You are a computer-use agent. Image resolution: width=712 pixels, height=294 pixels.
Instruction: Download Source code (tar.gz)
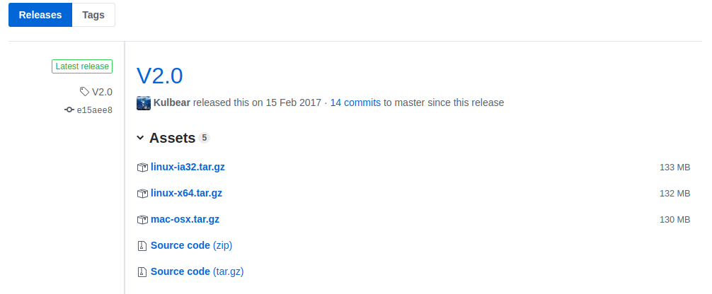tap(197, 271)
